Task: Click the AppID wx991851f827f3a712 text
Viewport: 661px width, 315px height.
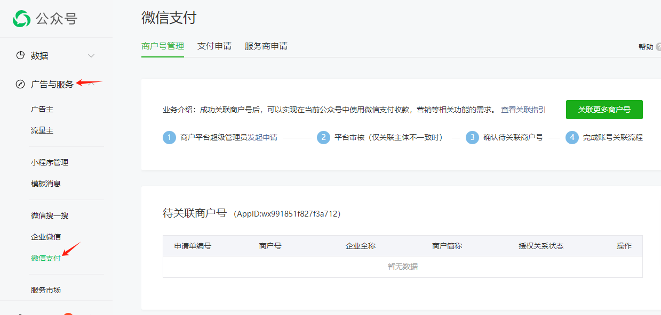Action: (x=288, y=214)
